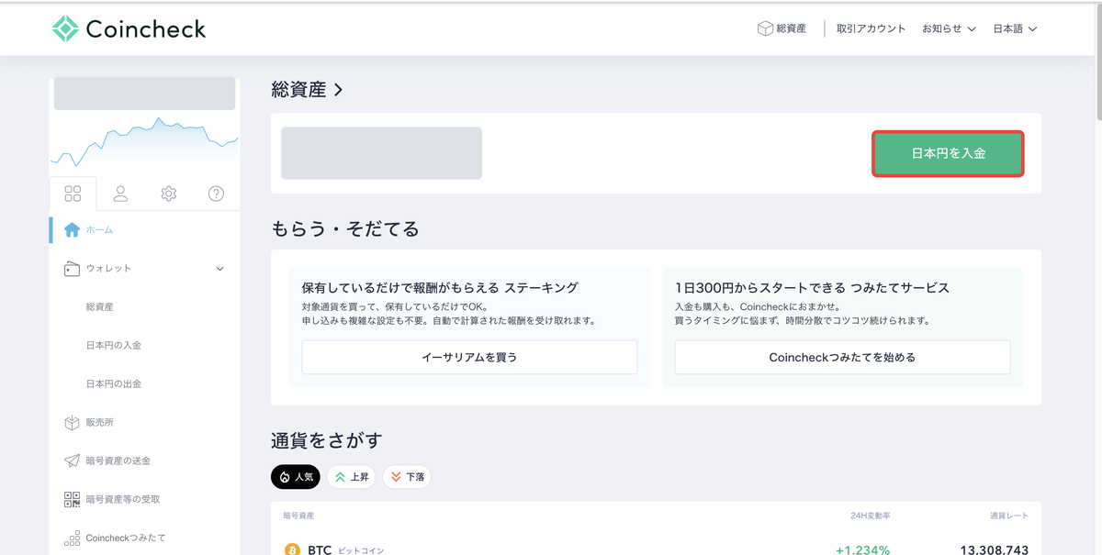Click the 暗号資産 column header
This screenshot has height=555, width=1102.
click(x=299, y=516)
